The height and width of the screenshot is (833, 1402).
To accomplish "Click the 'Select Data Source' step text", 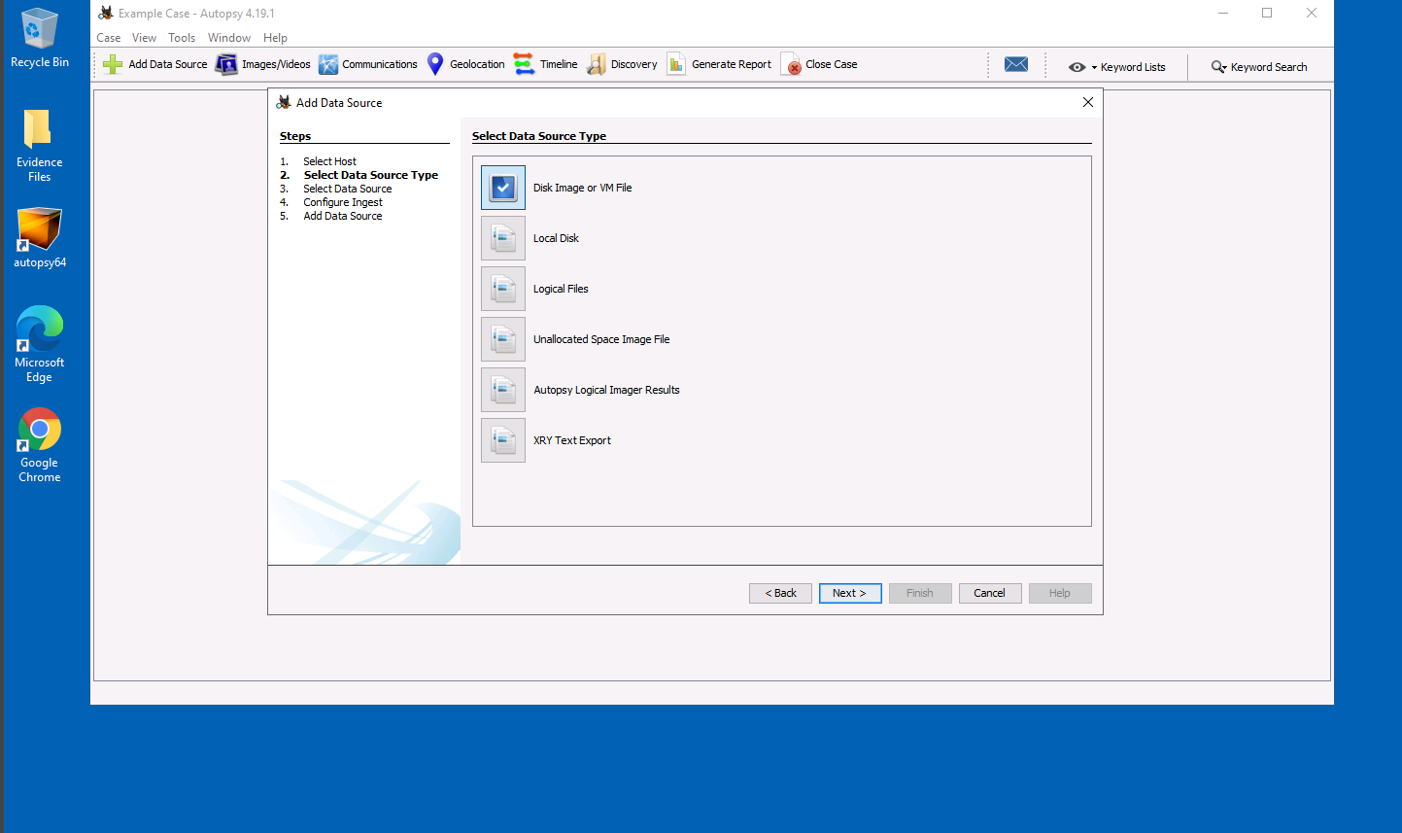I will (347, 189).
